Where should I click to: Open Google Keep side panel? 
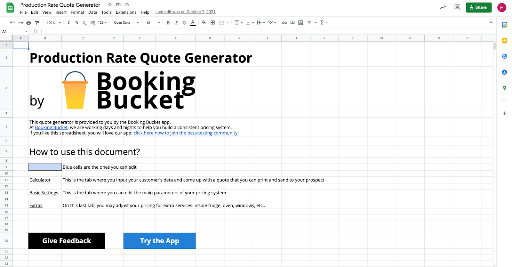coord(504,41)
